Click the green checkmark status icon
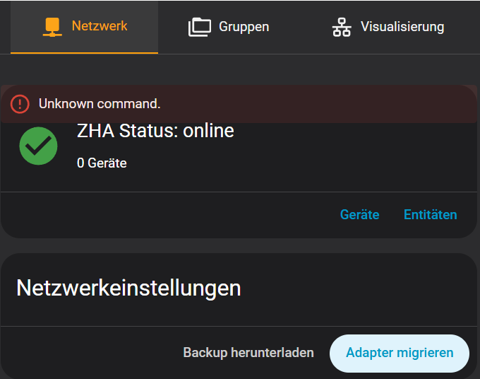The image size is (480, 379). tap(38, 146)
